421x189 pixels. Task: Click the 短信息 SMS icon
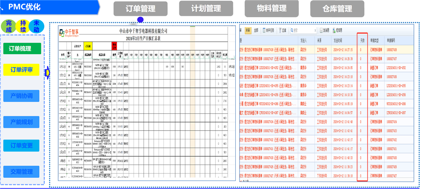pyautogui.click(x=334, y=31)
